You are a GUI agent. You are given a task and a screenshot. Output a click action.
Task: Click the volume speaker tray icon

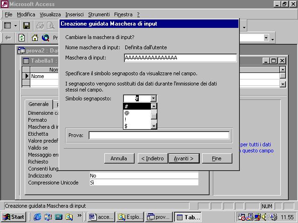pos(264,217)
